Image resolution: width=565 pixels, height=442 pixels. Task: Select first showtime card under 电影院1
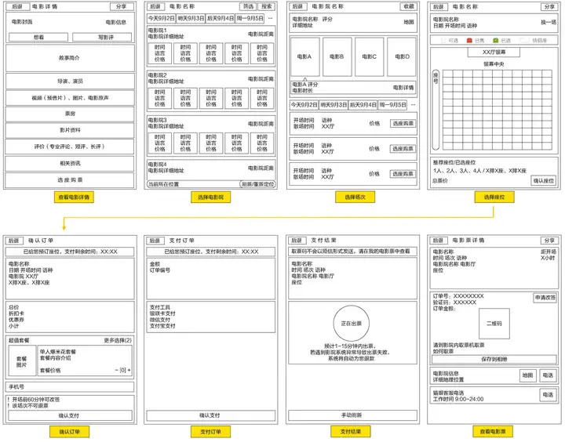pyautogui.click(x=159, y=53)
